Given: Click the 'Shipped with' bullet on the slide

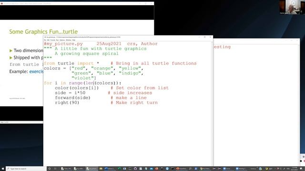Looking at the screenshot, I should [29, 57].
